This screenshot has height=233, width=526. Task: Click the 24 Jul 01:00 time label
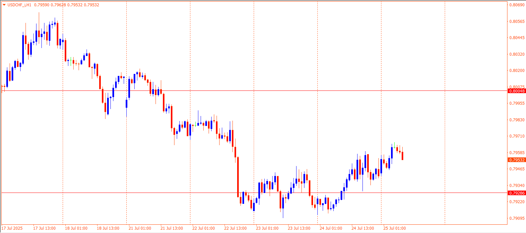331,228
